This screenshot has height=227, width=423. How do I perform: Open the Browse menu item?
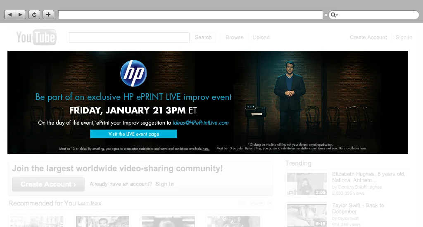coord(235,37)
